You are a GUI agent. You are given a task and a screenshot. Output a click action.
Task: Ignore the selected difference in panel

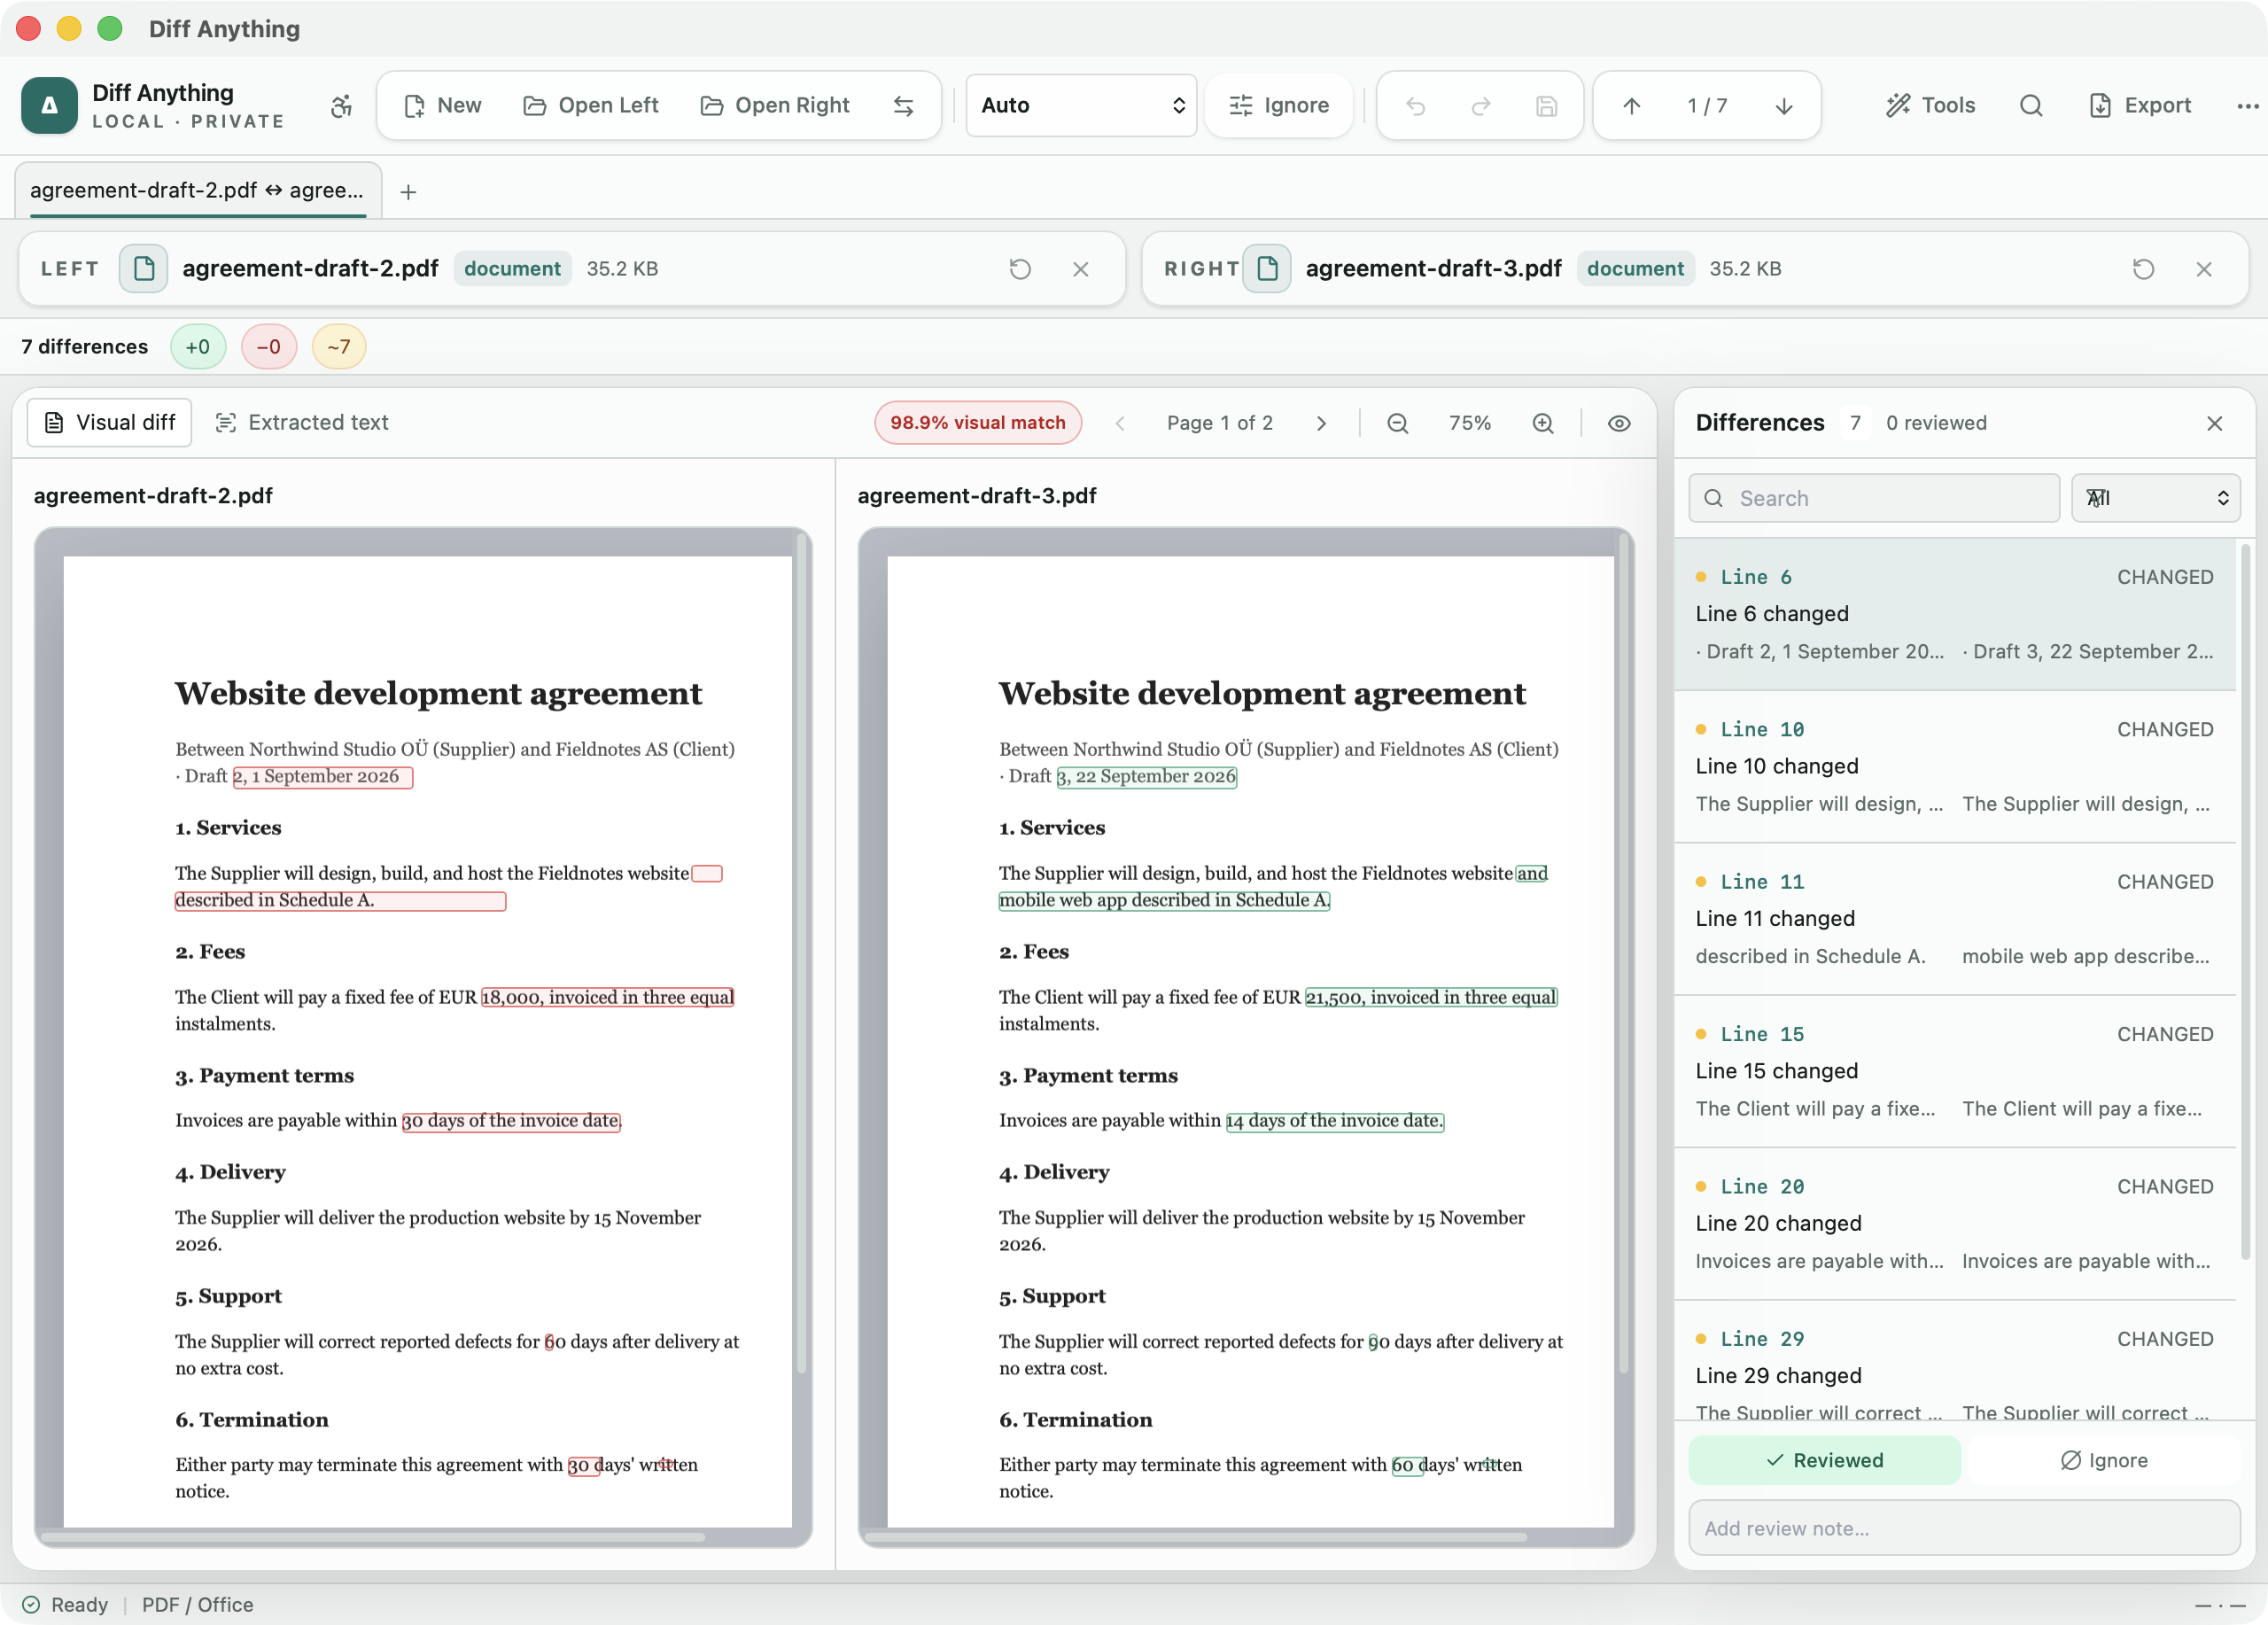[x=2104, y=1460]
